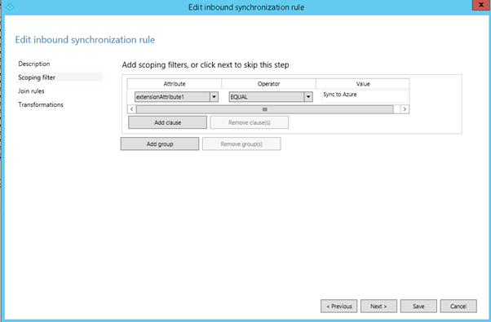This screenshot has height=322, width=491.
Task: Switch to the Join rules step
Action: (x=31, y=91)
